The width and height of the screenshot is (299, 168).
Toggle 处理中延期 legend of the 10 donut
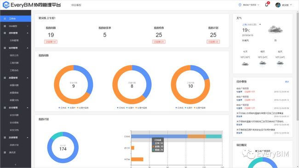pos(200,108)
